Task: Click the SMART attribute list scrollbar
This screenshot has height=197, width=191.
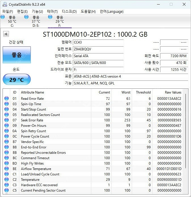Action: 186,131
